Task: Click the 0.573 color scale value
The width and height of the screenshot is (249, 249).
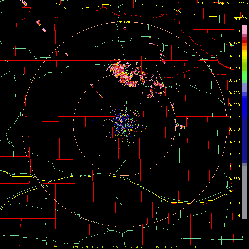Action: click(234, 129)
